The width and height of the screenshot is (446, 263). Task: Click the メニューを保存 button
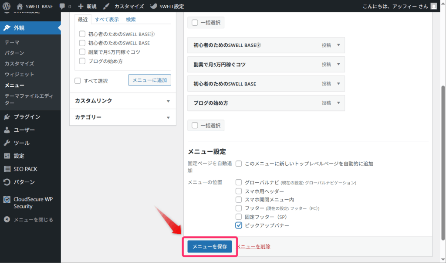pos(209,246)
